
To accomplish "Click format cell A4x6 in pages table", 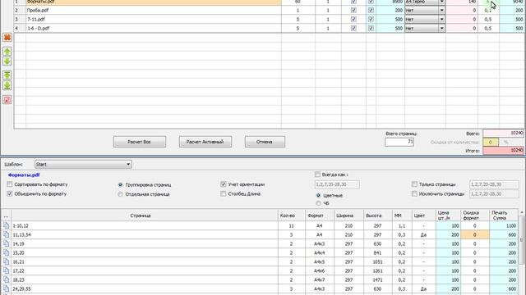I will tap(319, 271).
